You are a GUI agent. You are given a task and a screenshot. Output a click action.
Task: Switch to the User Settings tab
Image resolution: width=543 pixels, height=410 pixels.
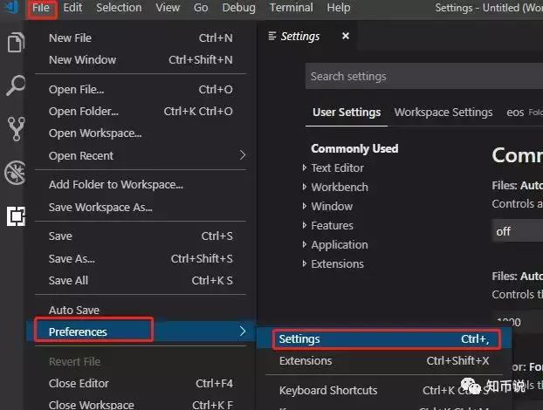(347, 113)
